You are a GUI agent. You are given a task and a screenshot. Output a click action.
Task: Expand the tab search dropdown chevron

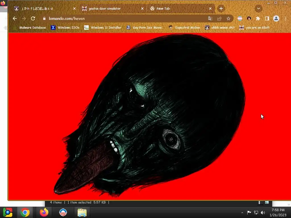(x=259, y=9)
